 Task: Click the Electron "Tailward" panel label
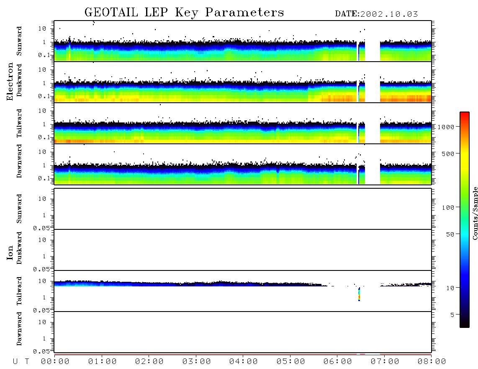[x=19, y=123]
